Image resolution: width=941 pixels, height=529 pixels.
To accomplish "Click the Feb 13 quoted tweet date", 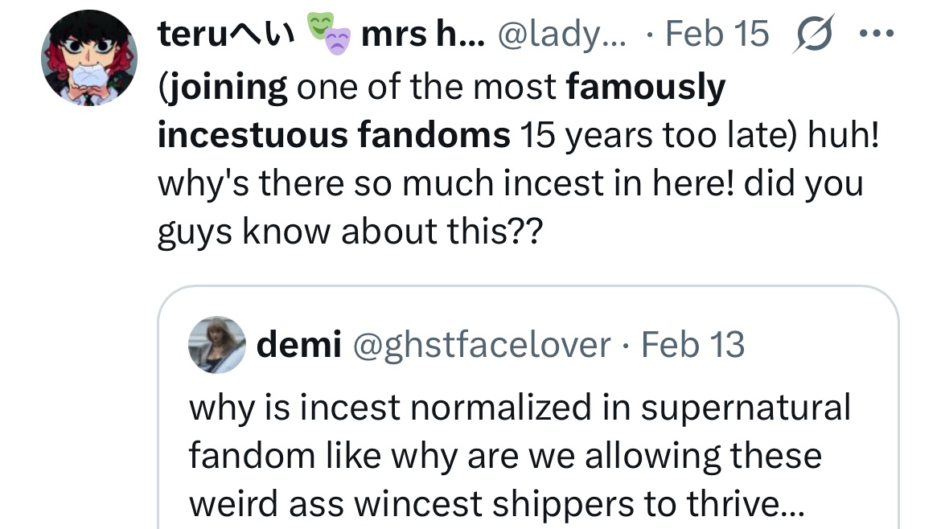I will [x=693, y=345].
